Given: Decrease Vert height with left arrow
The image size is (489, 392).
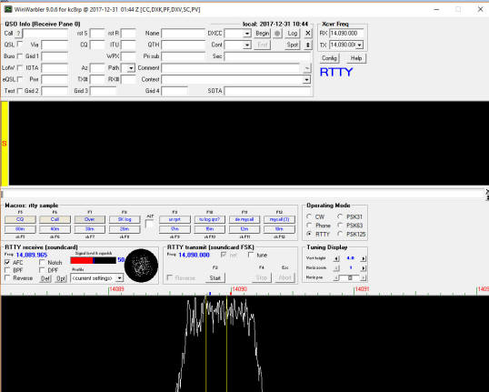Looking at the screenshot, I should click(336, 258).
